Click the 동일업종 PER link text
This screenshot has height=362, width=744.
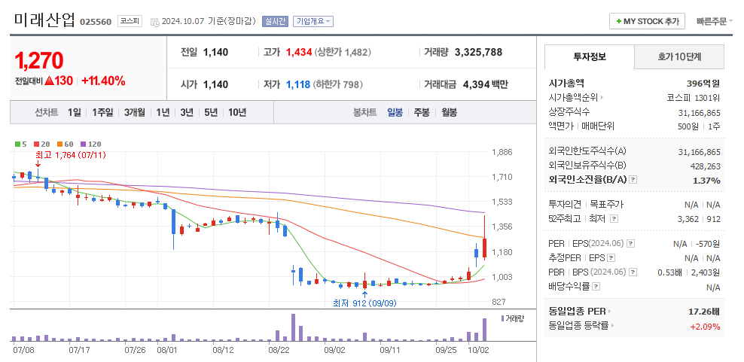[578, 312]
